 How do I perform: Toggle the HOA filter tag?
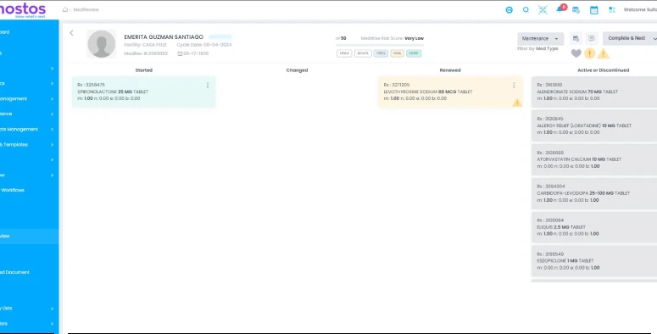[x=397, y=53]
